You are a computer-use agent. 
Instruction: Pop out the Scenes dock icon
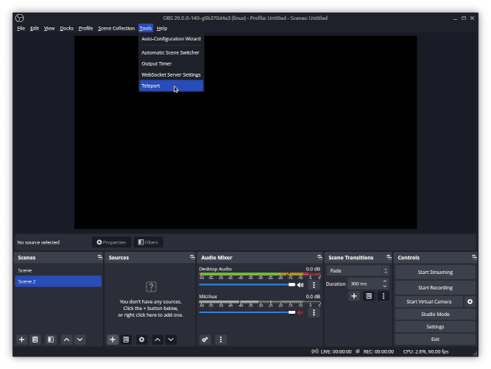[100, 257]
